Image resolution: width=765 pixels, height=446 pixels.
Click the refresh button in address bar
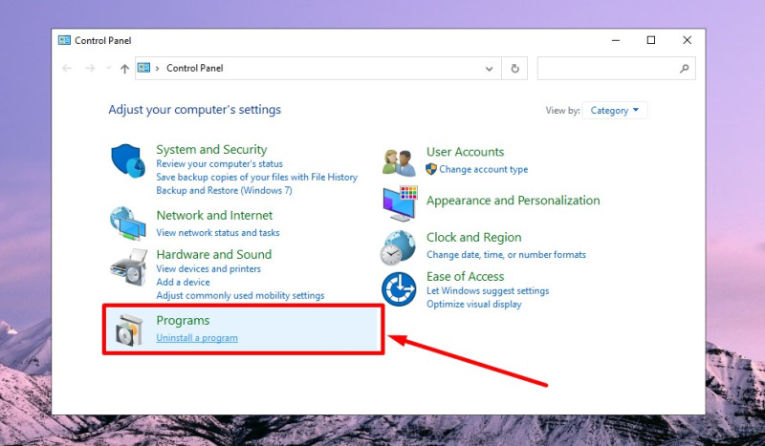[x=515, y=69]
